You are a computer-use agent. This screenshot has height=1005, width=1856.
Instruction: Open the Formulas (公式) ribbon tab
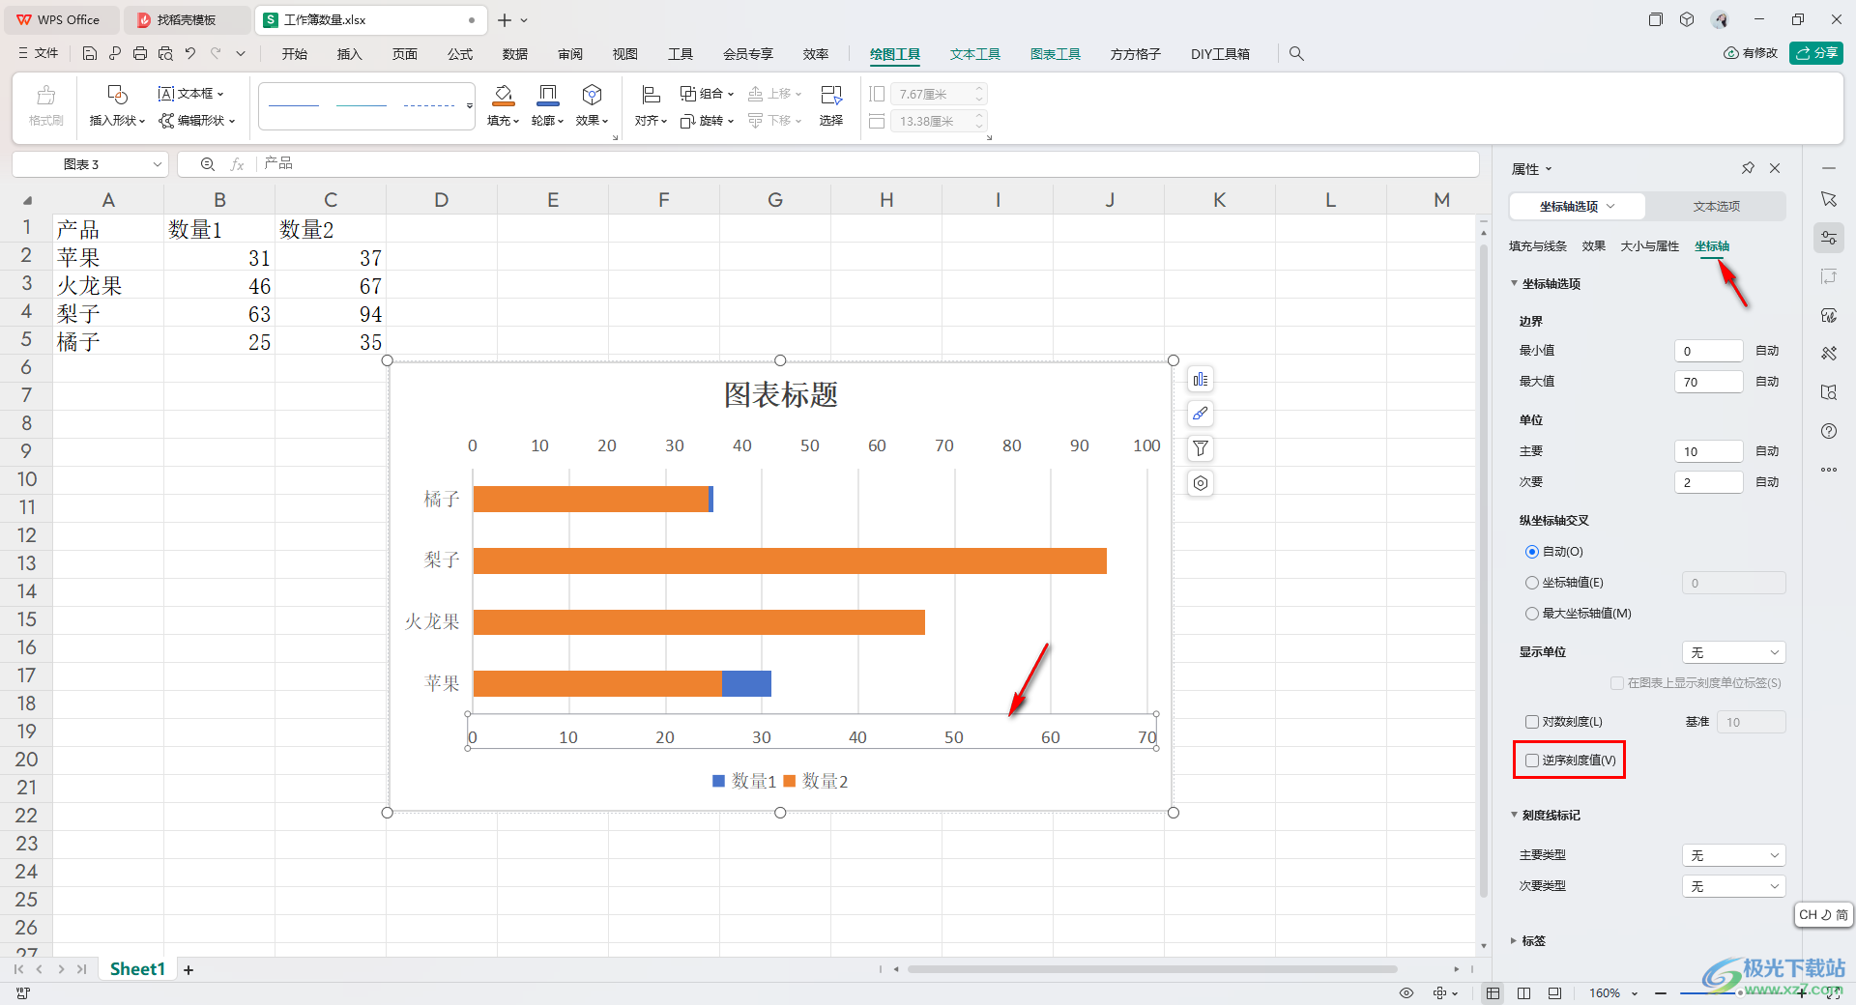click(x=460, y=54)
